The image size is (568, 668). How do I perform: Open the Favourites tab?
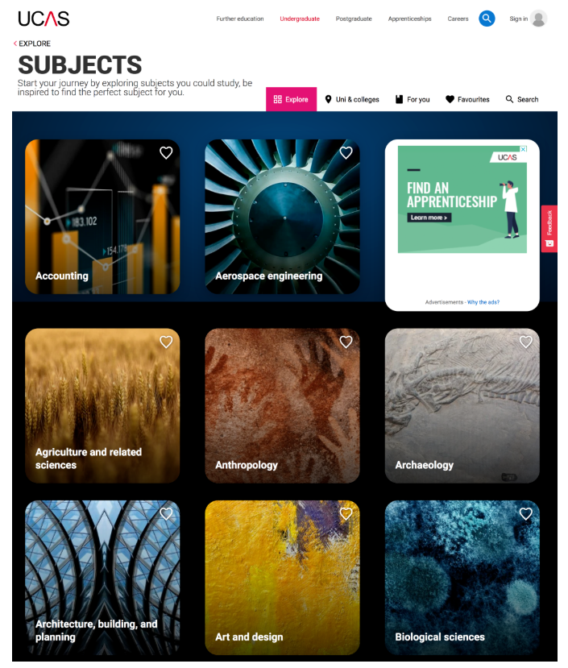coord(467,99)
